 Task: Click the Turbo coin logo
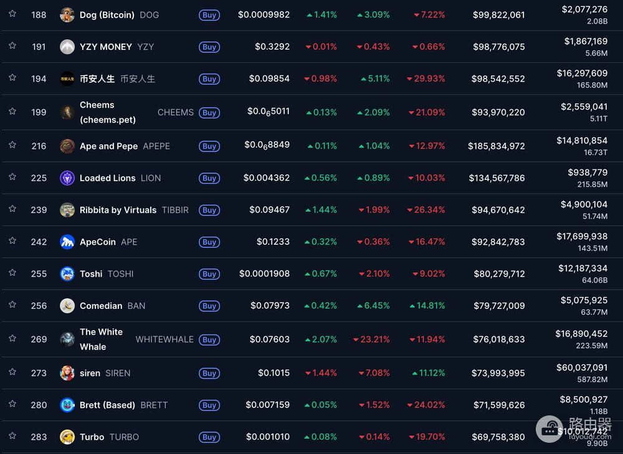tap(67, 437)
